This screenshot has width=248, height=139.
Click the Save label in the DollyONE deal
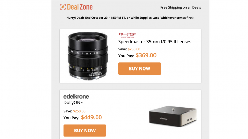tap(67, 111)
